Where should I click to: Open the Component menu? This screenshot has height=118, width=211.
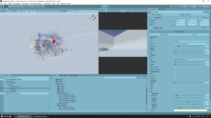[x=25, y=4]
